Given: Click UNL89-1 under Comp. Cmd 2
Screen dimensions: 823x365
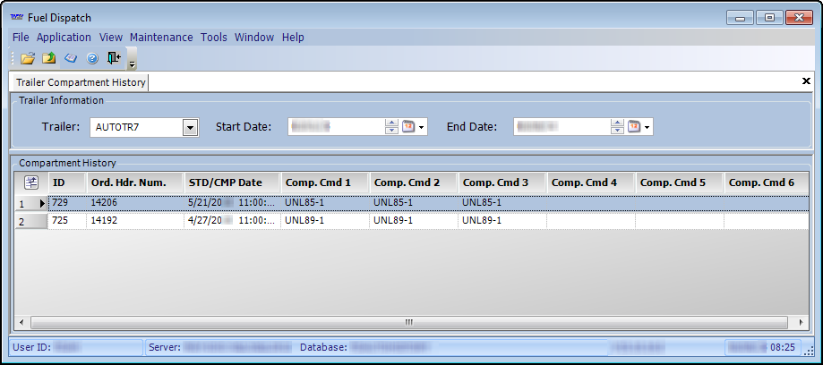Looking at the screenshot, I should [x=414, y=221].
